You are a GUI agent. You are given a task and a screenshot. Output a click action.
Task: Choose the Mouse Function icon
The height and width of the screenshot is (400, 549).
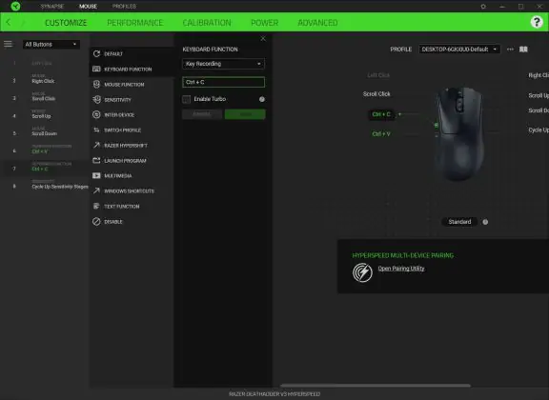click(x=96, y=84)
